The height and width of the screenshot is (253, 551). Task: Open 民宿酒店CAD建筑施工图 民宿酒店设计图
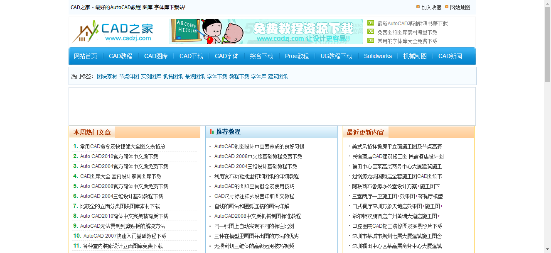[x=398, y=156]
